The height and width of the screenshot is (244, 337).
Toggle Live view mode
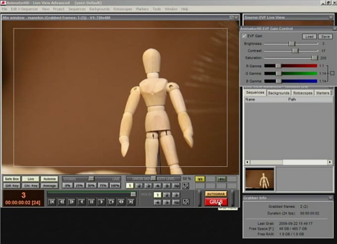point(31,179)
